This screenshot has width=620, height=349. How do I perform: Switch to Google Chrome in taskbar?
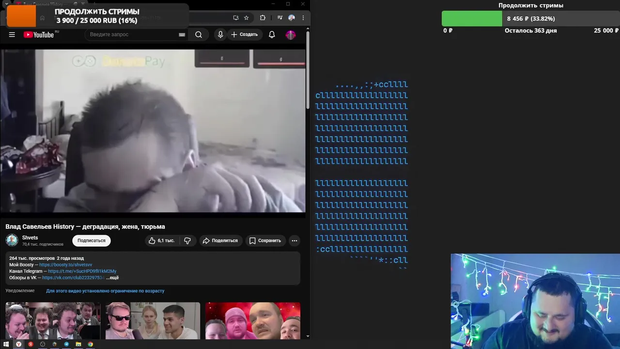[x=91, y=344]
